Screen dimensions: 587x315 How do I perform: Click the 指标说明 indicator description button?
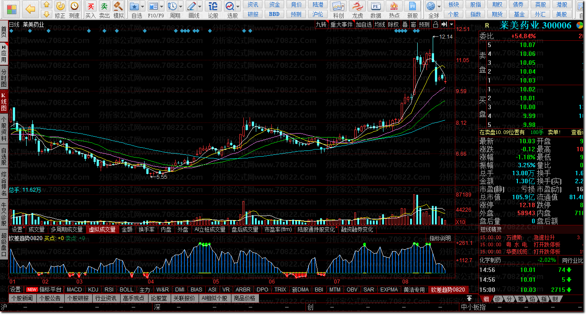pyautogui.click(x=440, y=238)
